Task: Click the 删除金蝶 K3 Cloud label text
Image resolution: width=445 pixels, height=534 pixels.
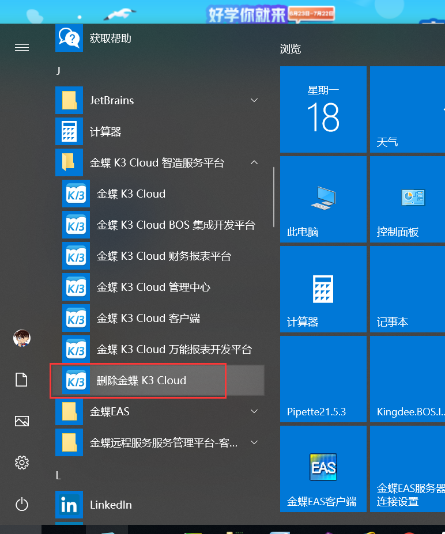Action: [x=141, y=380]
